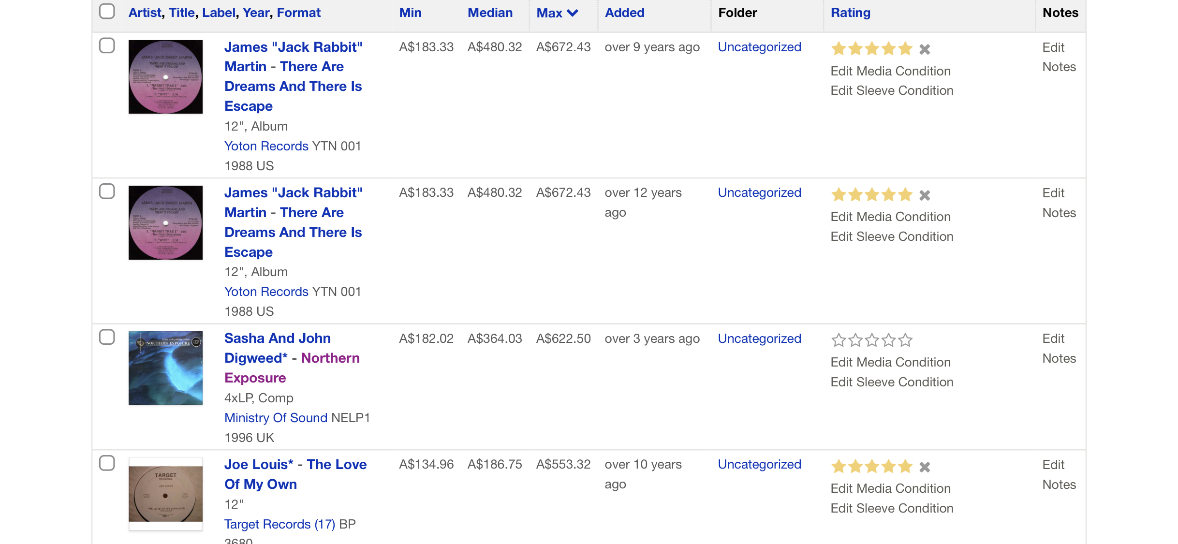Select checkbox for Jack Rabbit row added 12 years ago
The height and width of the screenshot is (544, 1178).
tap(107, 191)
